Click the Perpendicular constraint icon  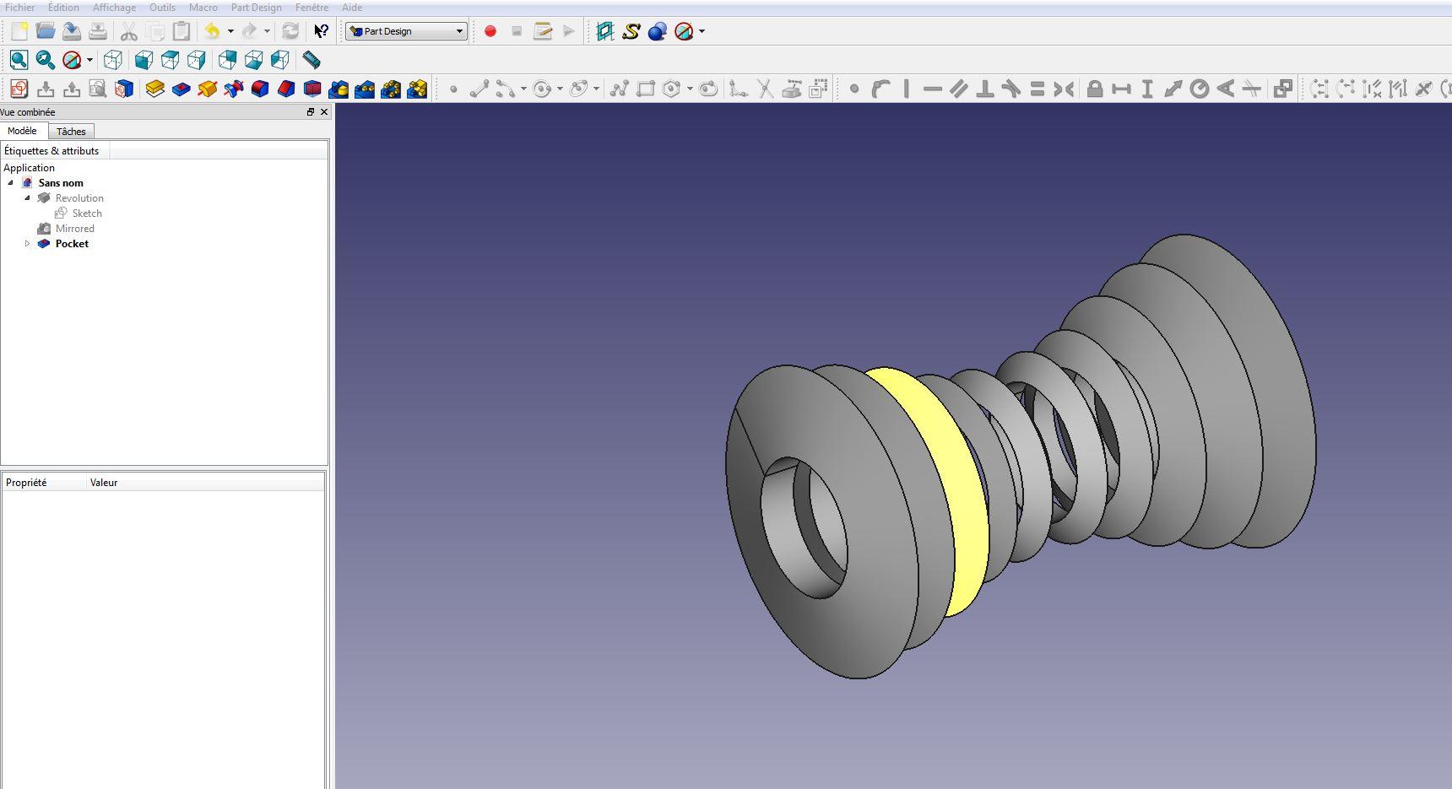[x=984, y=89]
